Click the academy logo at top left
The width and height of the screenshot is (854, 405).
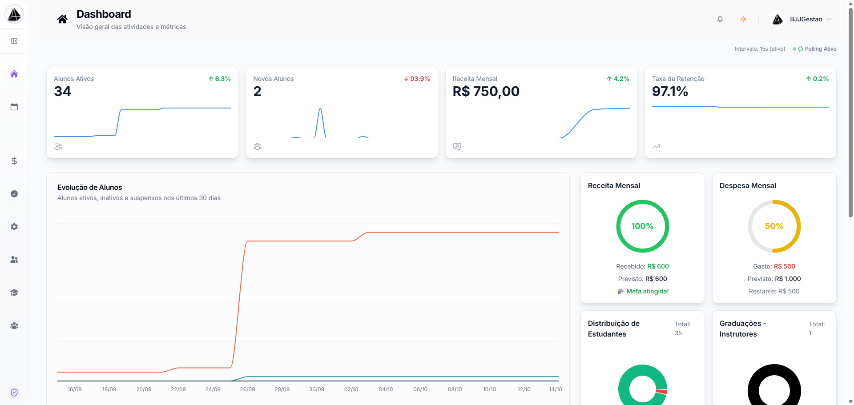pos(14,15)
